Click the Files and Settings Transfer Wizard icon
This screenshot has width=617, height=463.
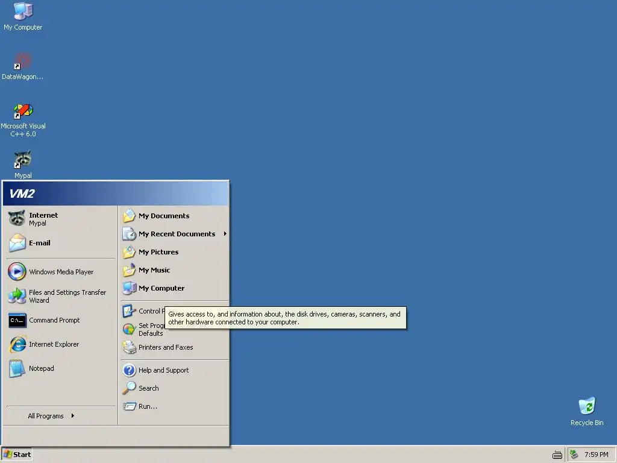click(17, 296)
